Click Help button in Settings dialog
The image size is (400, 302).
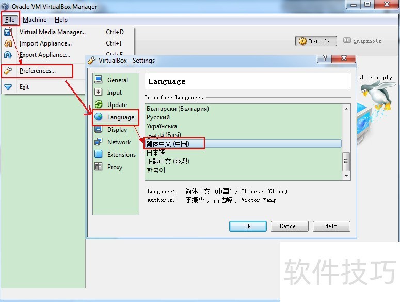point(331,226)
